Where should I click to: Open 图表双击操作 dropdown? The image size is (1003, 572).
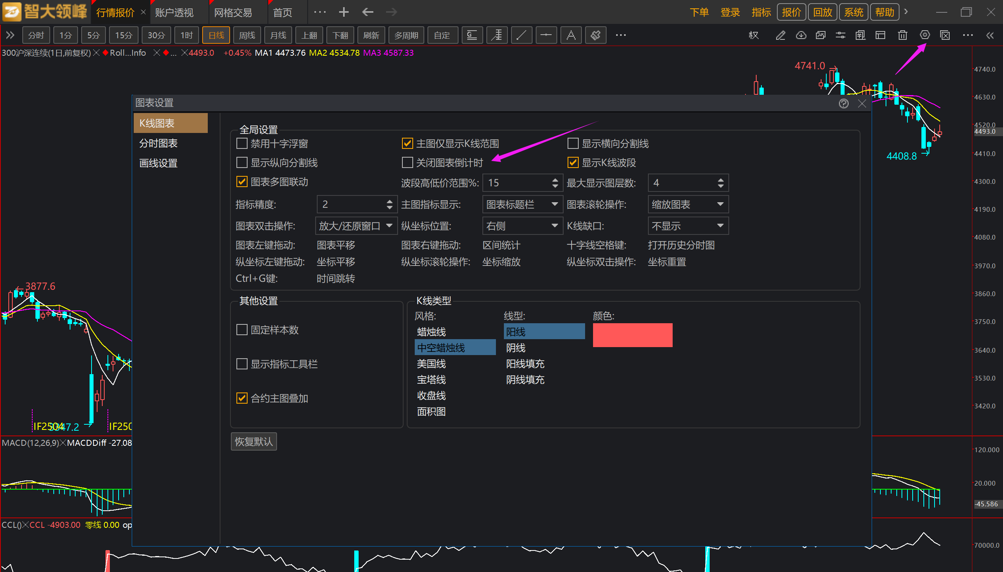[356, 226]
